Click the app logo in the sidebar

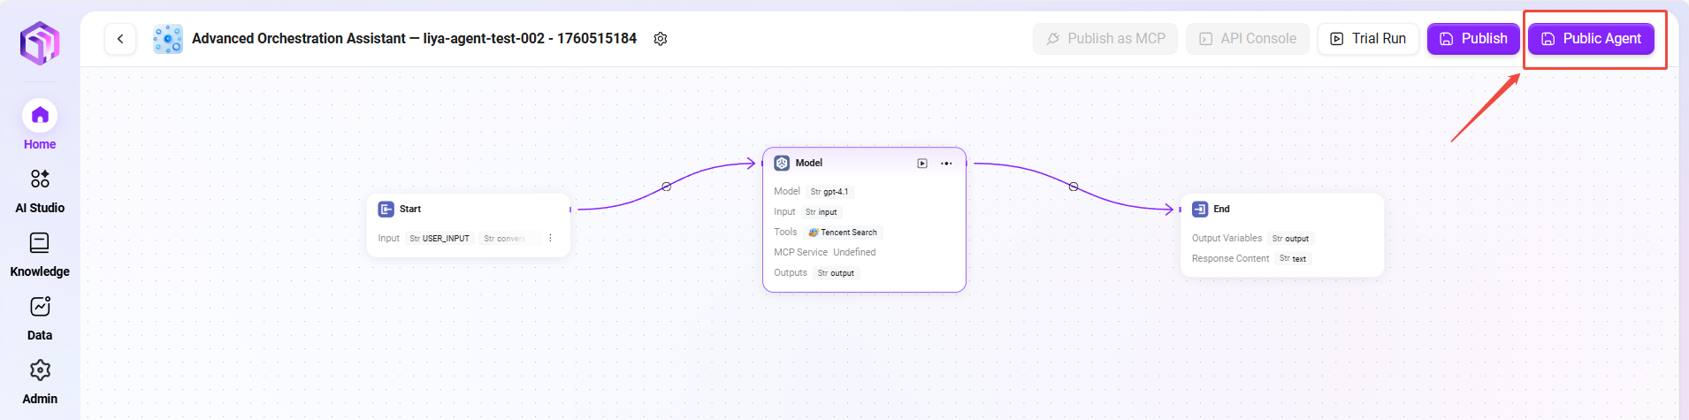click(40, 42)
